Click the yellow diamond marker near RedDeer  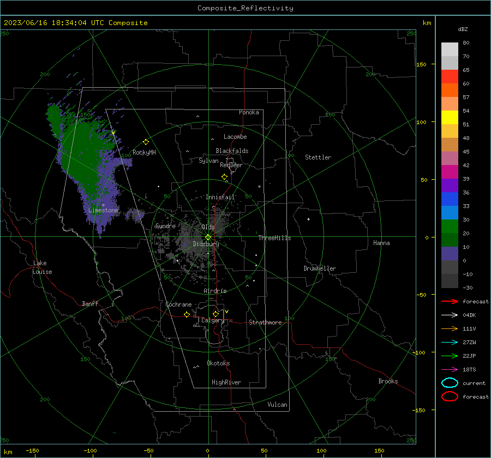[x=224, y=177]
